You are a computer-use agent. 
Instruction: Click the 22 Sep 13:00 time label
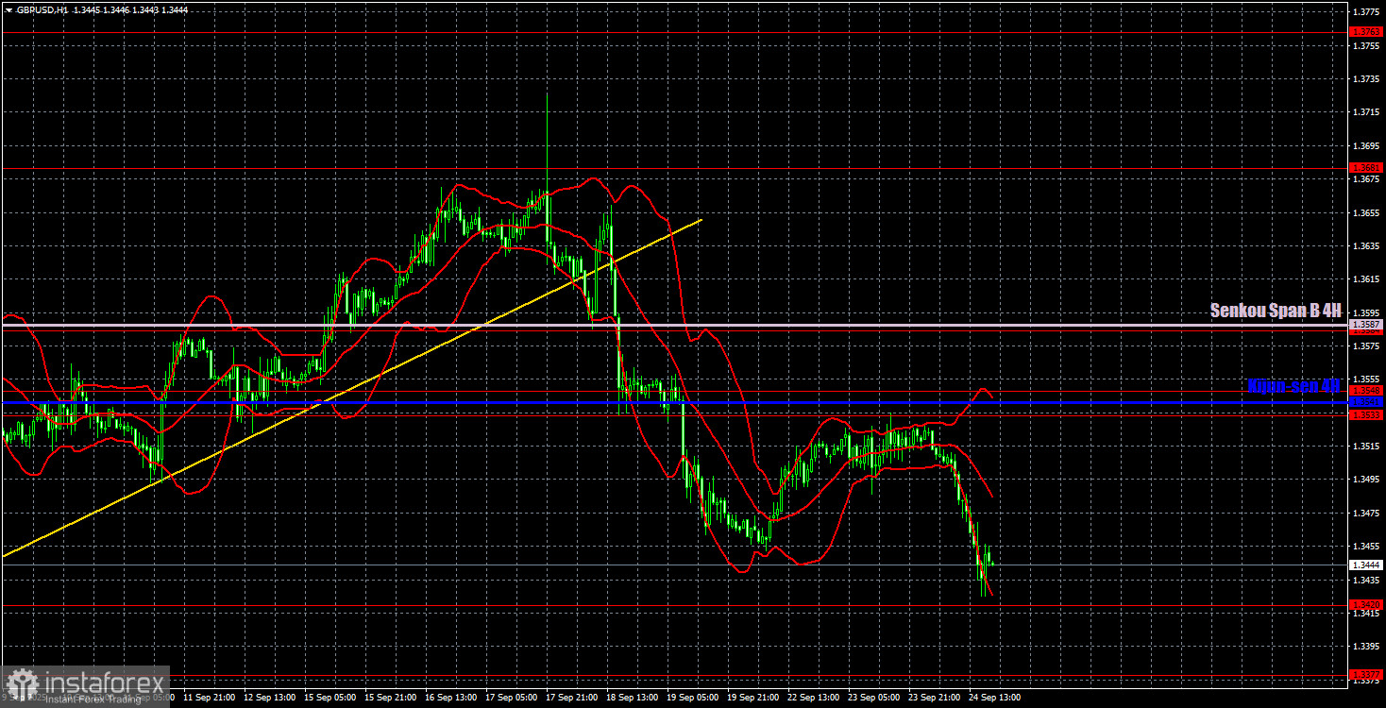pos(814,698)
